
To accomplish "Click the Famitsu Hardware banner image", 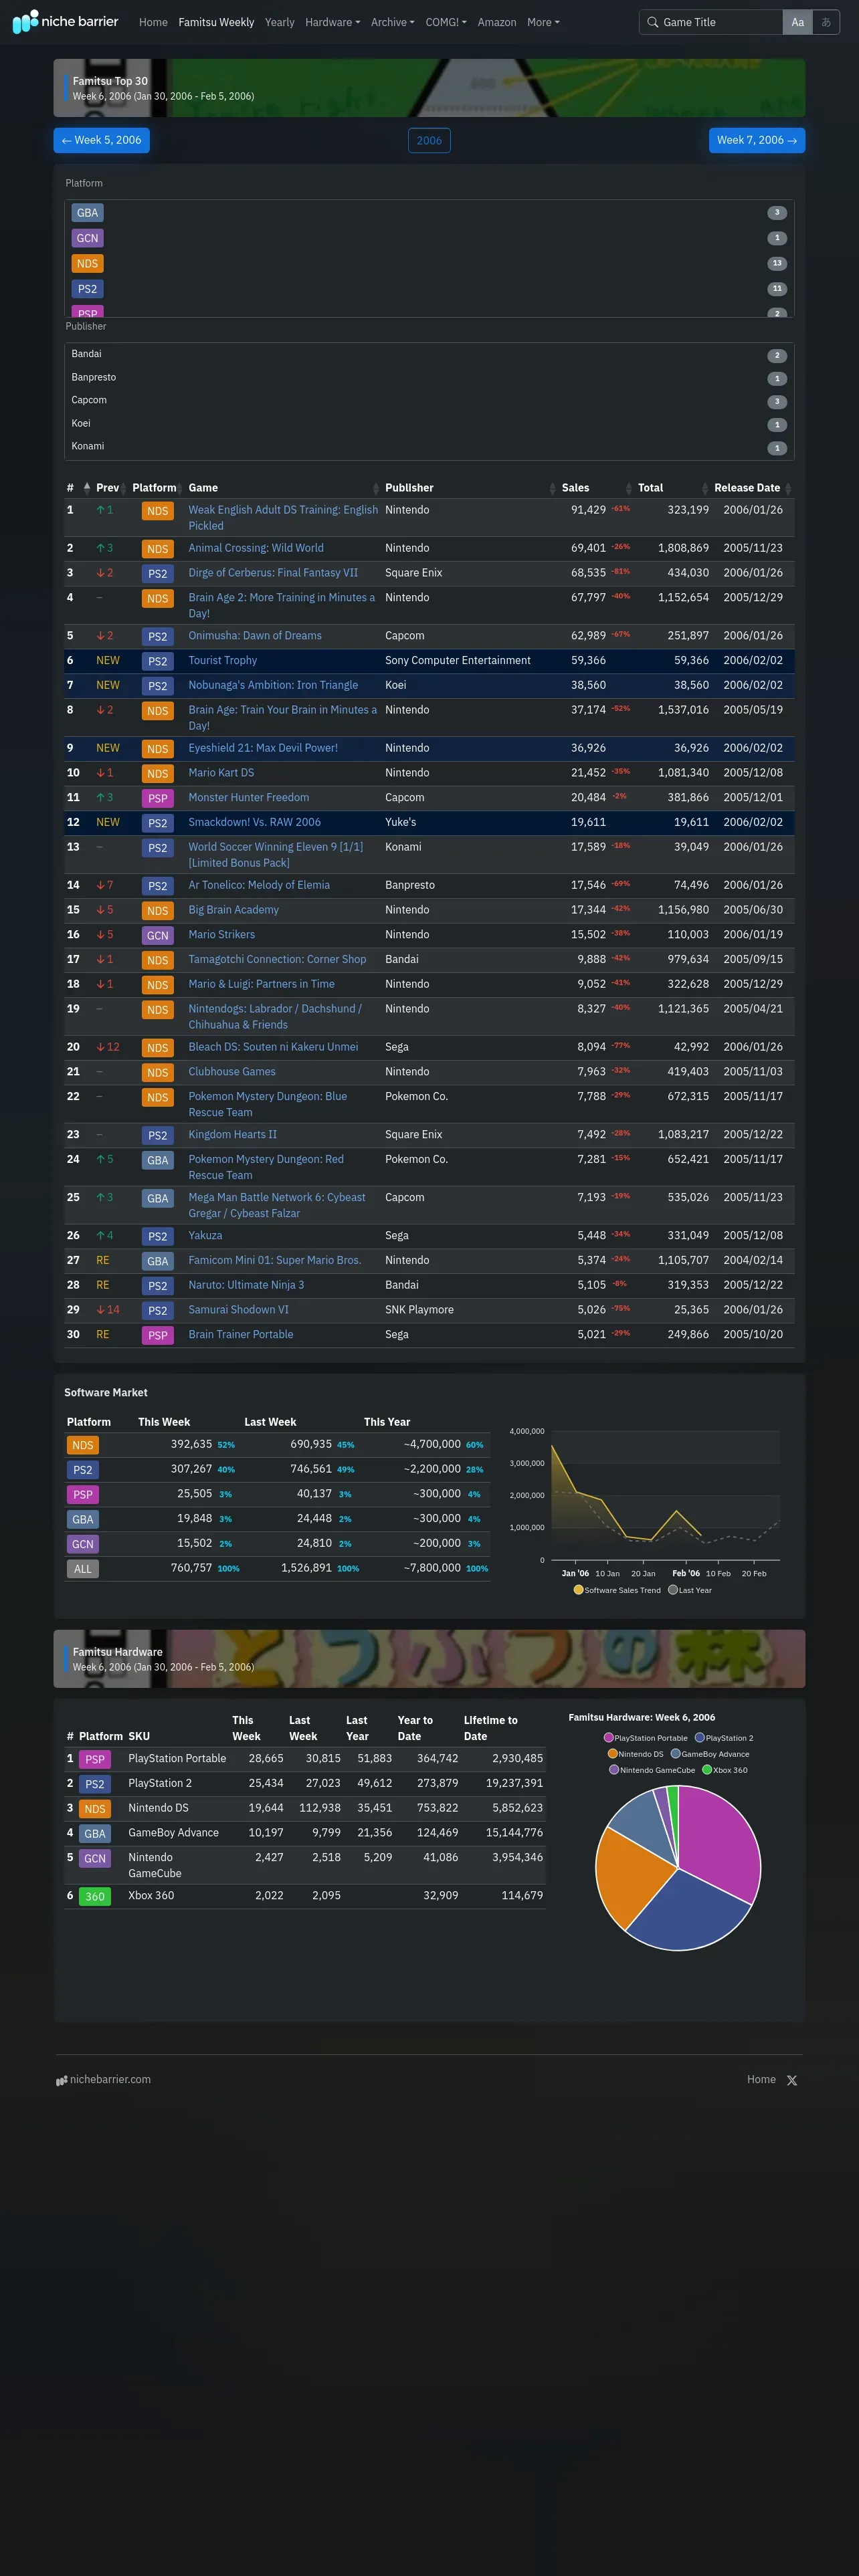I will [x=429, y=1659].
